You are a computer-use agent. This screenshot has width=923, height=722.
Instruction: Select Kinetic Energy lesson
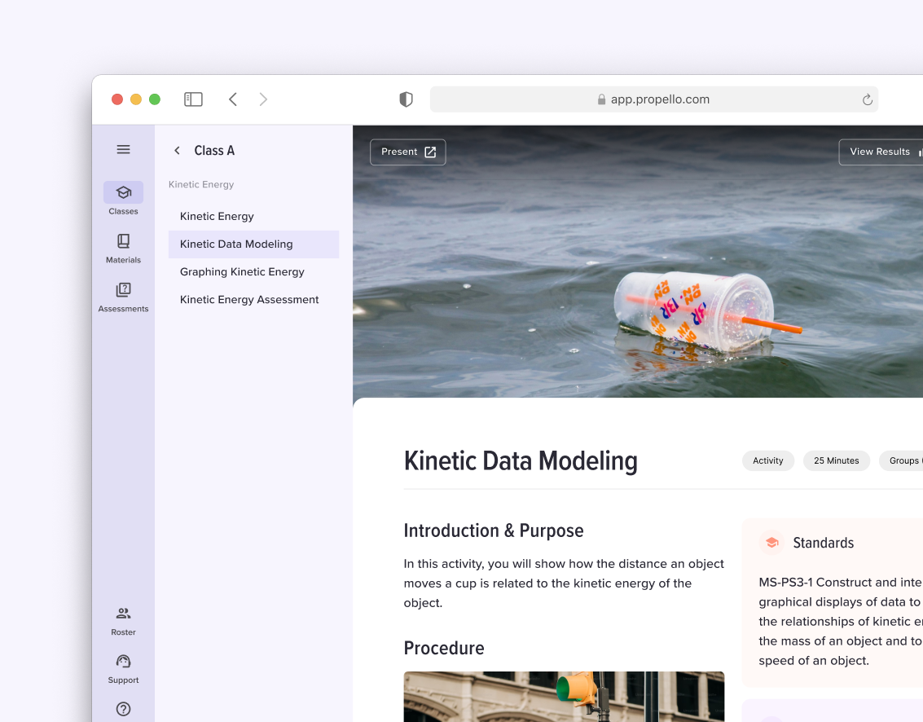253,216
